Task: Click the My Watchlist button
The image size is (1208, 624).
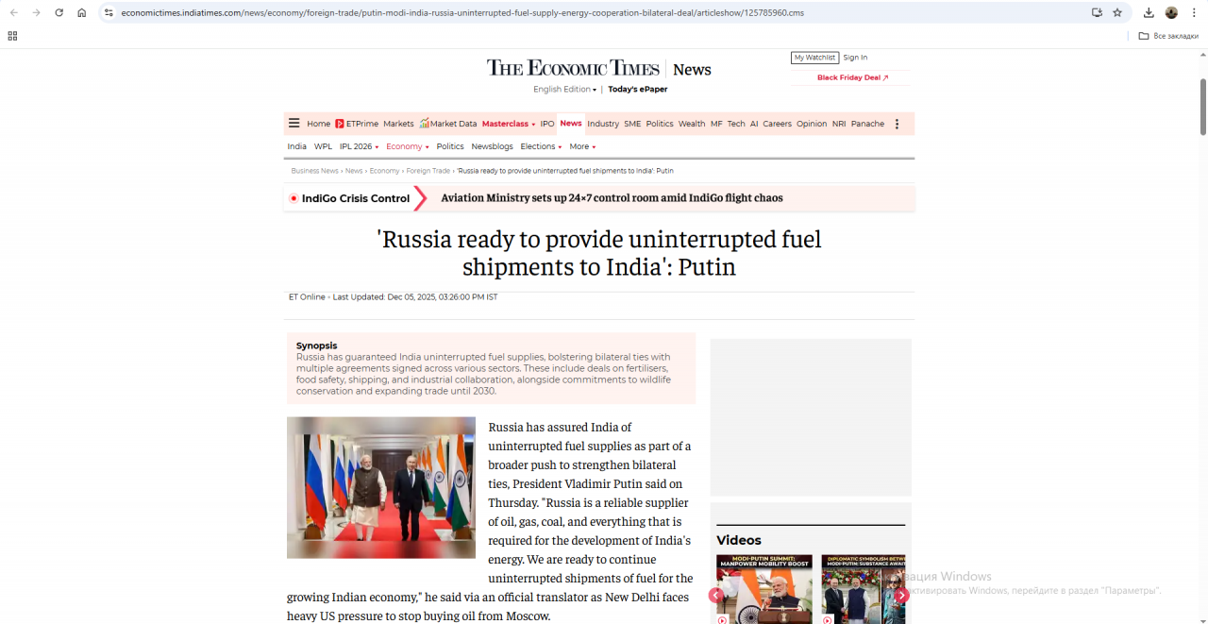Action: click(x=814, y=58)
